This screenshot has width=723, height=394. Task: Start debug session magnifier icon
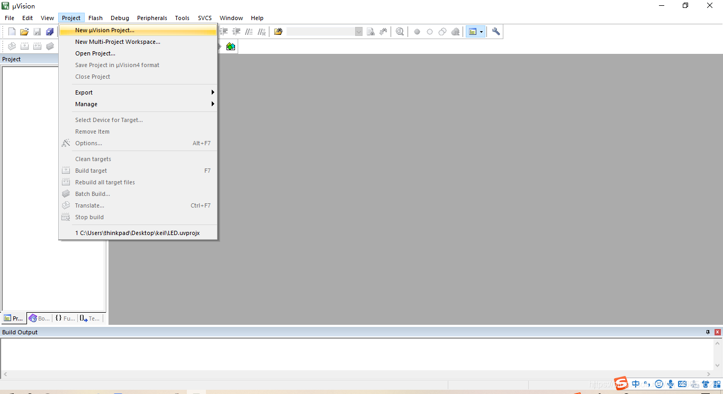pyautogui.click(x=400, y=32)
